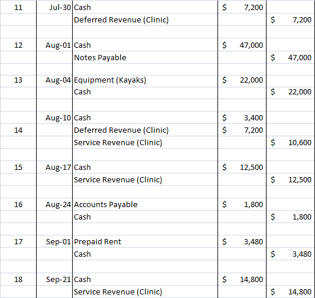Select the Notes Payable account cell
The height and width of the screenshot is (298, 315).
145,58
